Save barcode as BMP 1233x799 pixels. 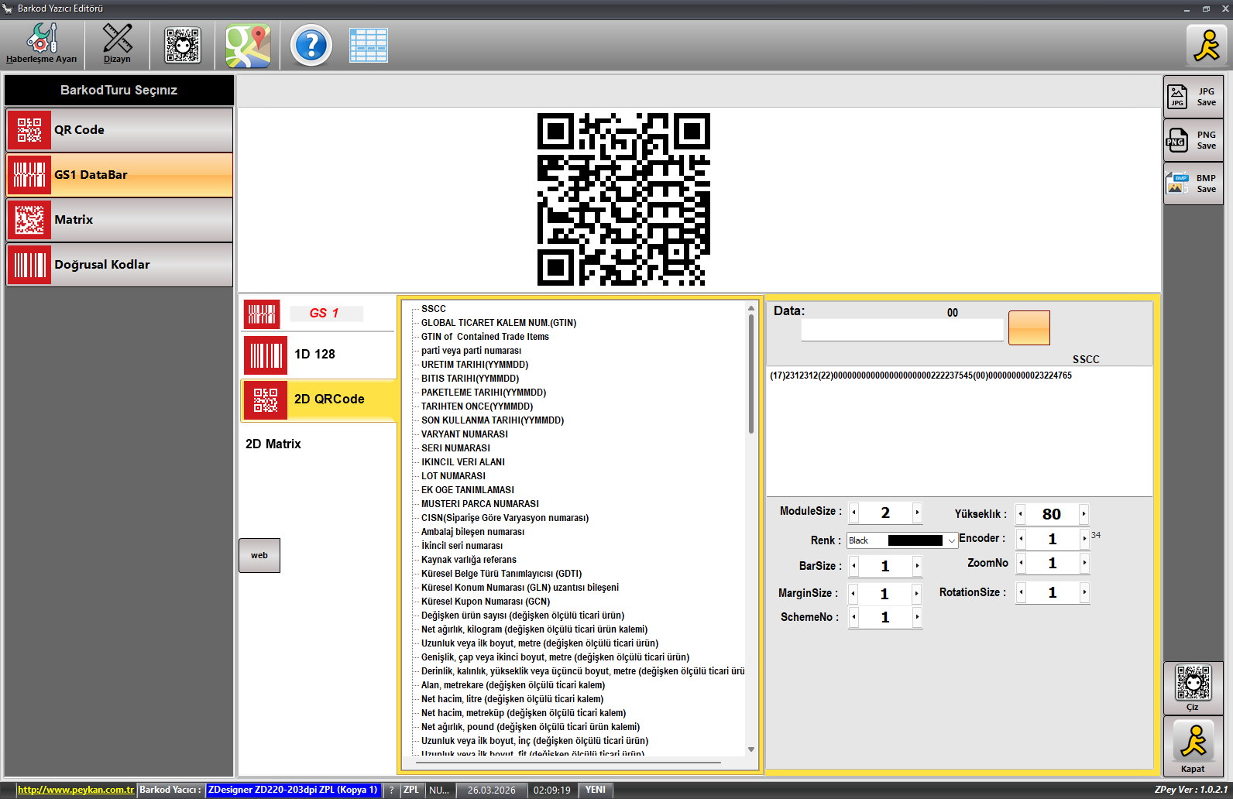pos(1193,183)
